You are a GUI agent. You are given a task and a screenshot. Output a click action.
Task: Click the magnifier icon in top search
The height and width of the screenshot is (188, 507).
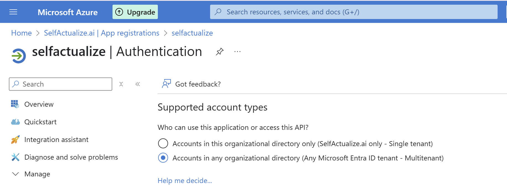(x=218, y=12)
